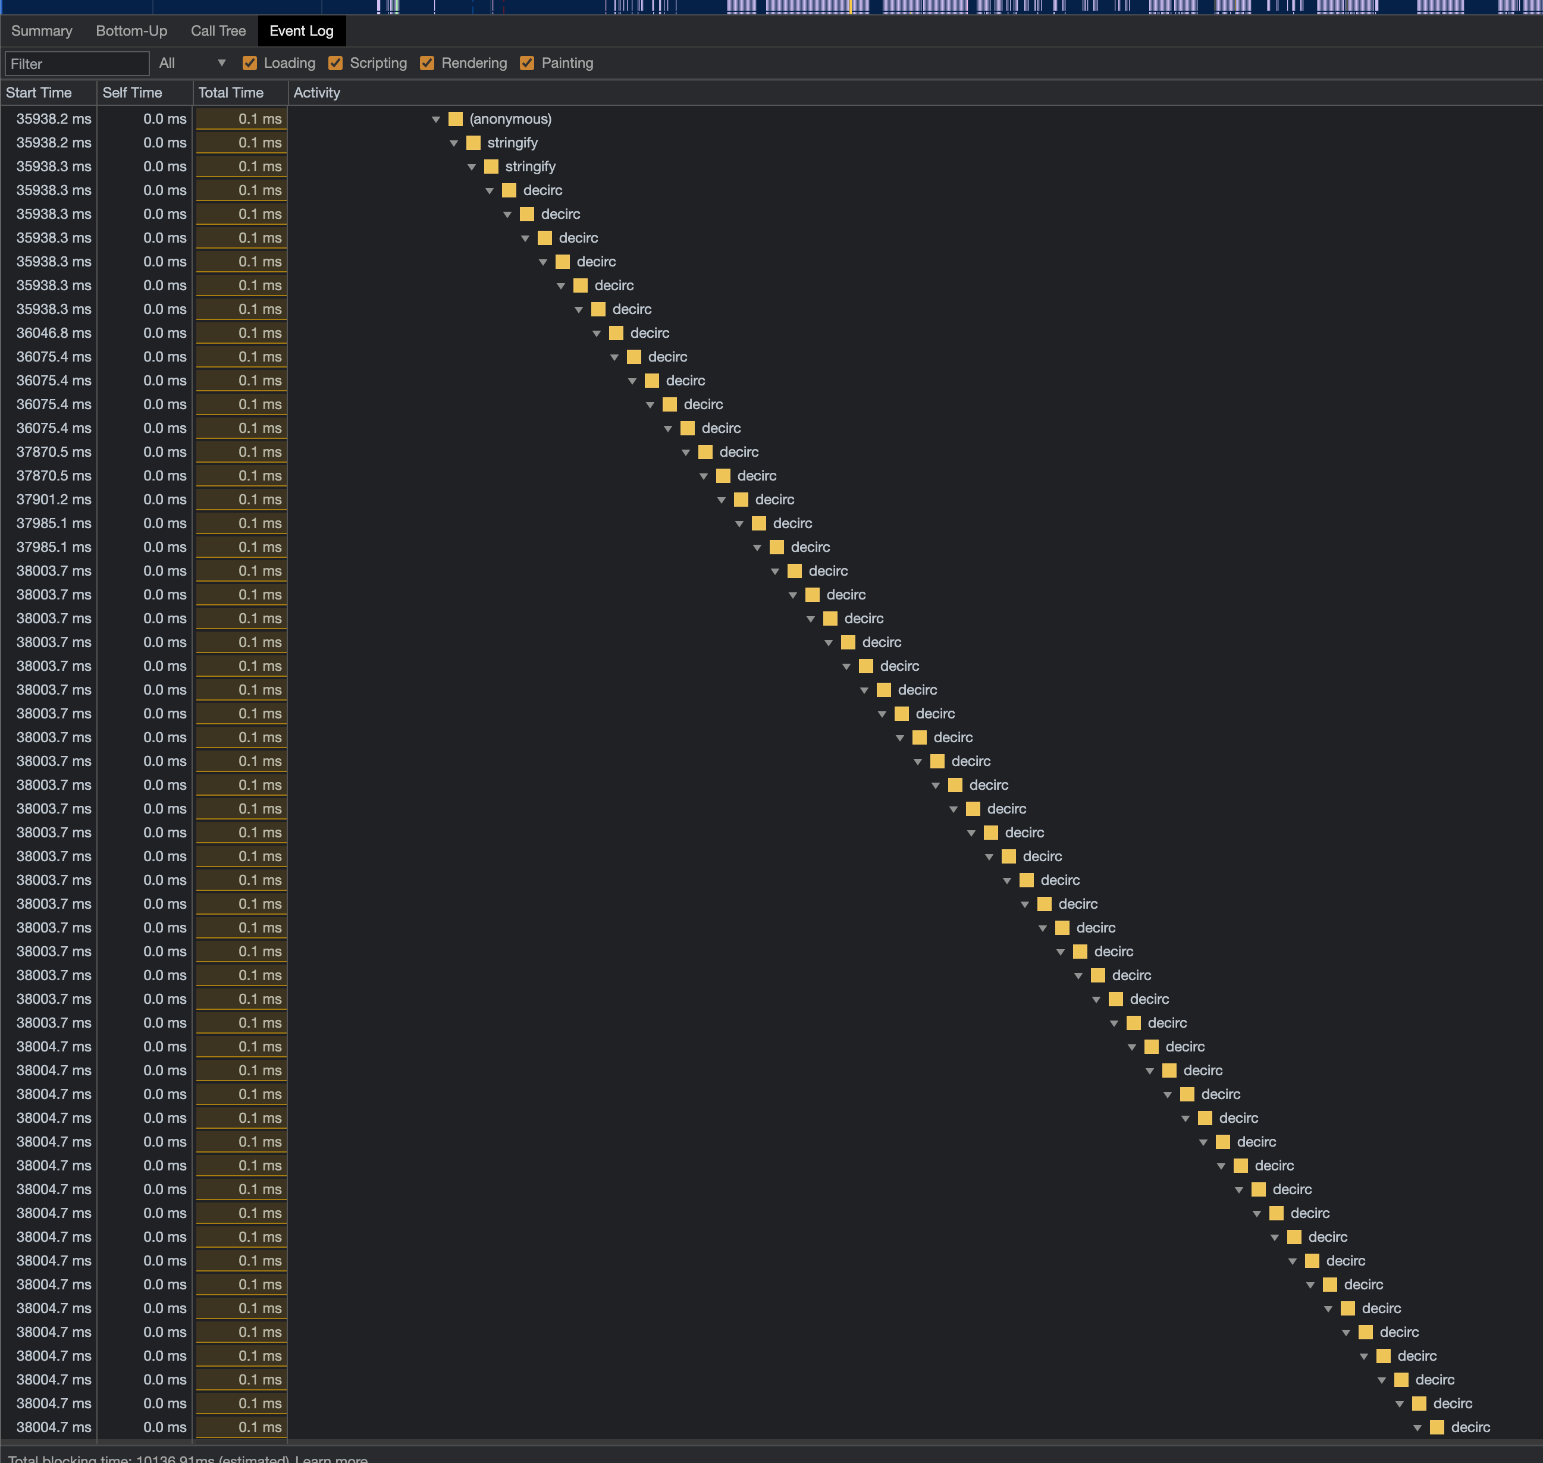Switch to the Call Tree tab
Image resolution: width=1543 pixels, height=1463 pixels.
(218, 31)
